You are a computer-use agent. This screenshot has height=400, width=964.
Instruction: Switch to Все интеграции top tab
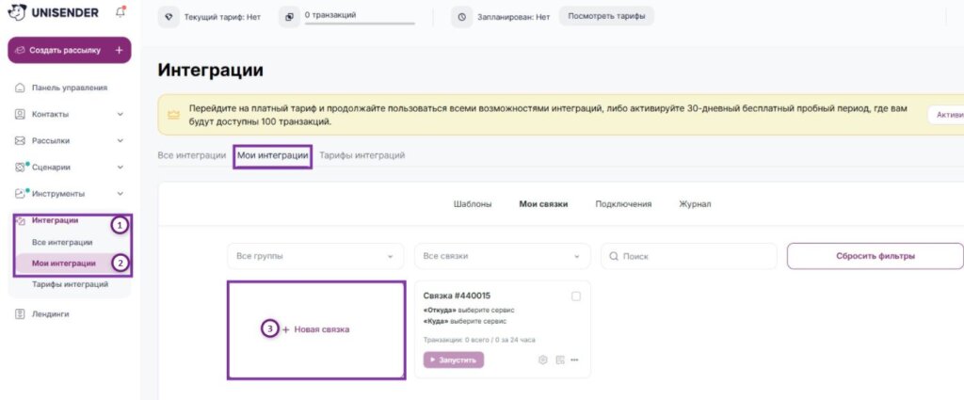click(x=192, y=156)
